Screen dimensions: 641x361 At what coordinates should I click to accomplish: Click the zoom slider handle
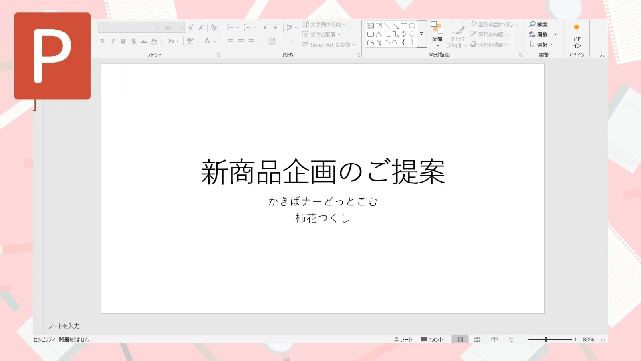tap(546, 339)
